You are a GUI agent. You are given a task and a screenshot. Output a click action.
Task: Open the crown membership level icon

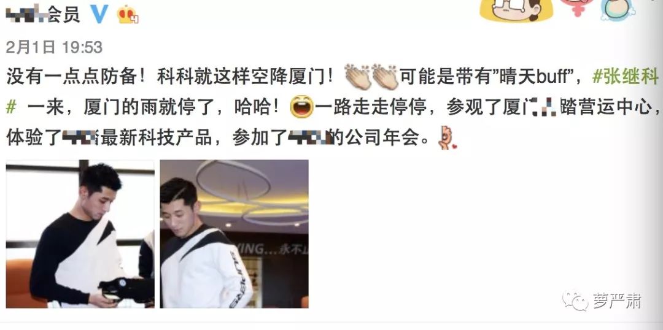point(128,15)
